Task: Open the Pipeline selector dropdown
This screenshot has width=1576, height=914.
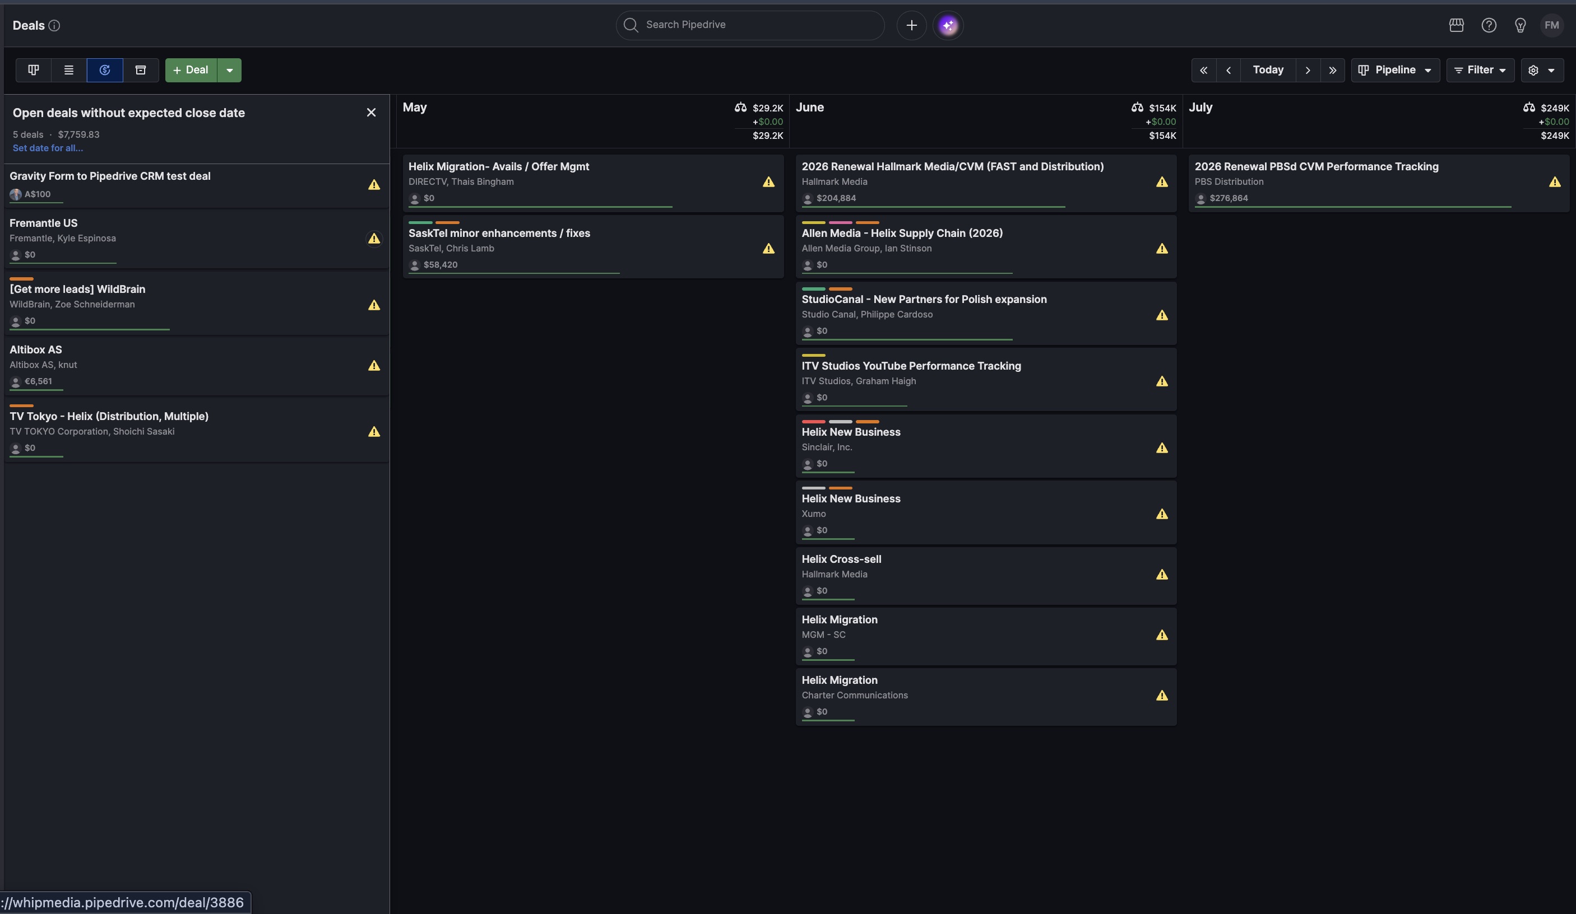Action: click(1396, 70)
